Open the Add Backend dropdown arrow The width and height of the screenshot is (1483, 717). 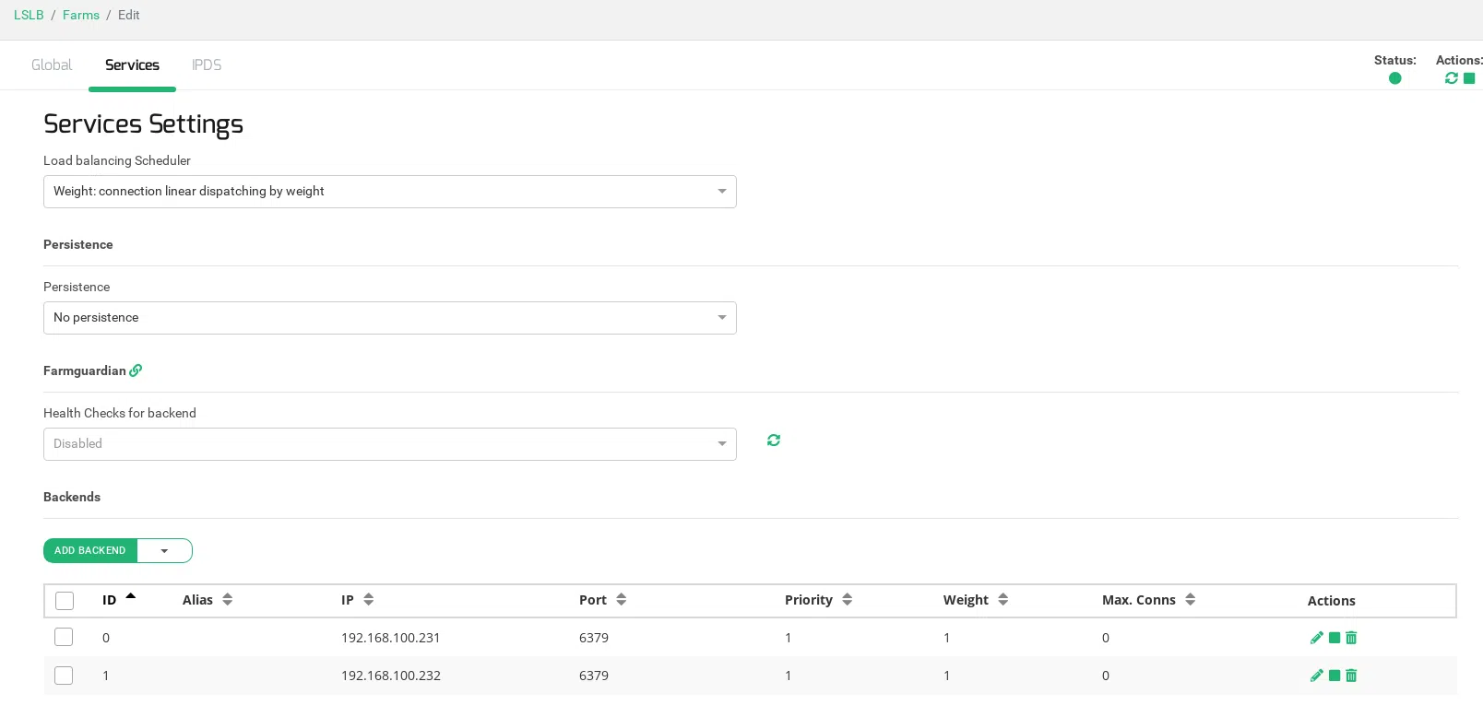(164, 551)
